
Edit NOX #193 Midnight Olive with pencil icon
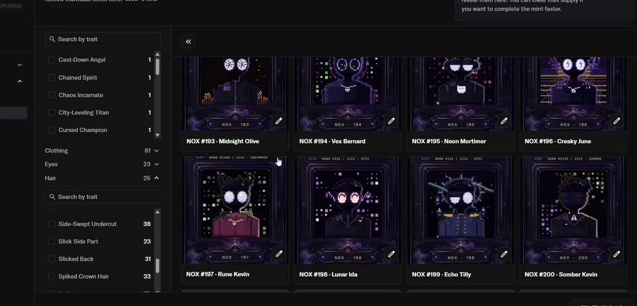click(279, 121)
